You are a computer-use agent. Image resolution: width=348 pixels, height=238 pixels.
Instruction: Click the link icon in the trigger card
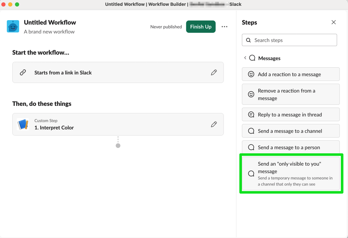pos(24,72)
